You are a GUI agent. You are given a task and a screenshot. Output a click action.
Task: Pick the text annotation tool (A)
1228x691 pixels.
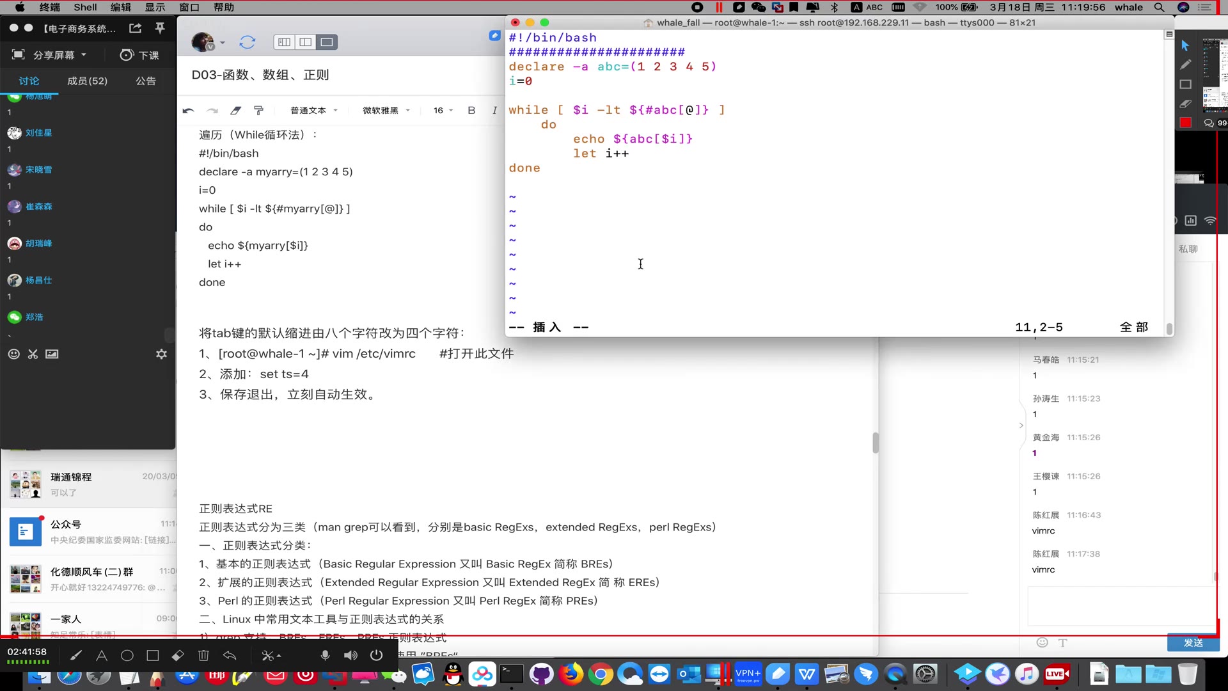101,656
